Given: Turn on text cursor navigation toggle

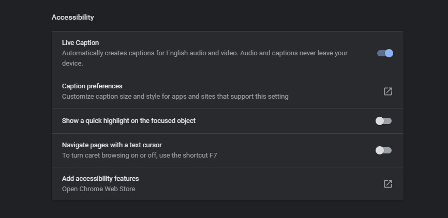Looking at the screenshot, I should click(x=383, y=150).
